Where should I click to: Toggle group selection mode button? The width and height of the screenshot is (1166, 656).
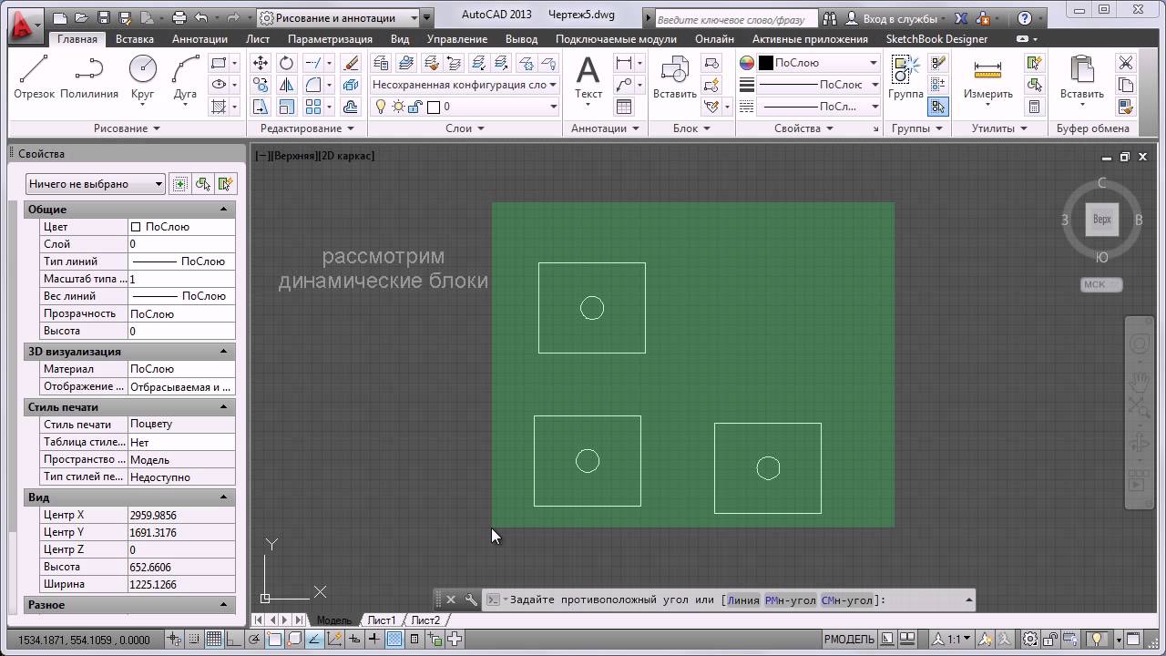coord(937,107)
